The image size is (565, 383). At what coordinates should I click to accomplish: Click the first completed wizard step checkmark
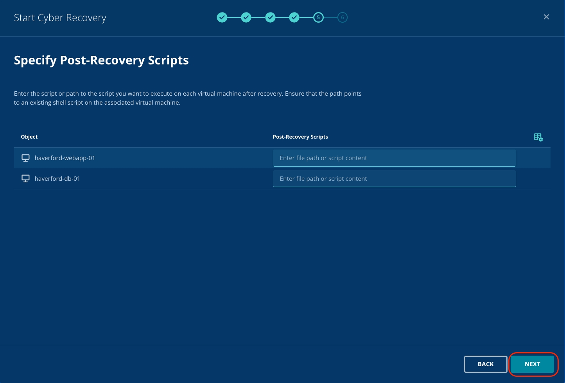point(222,18)
